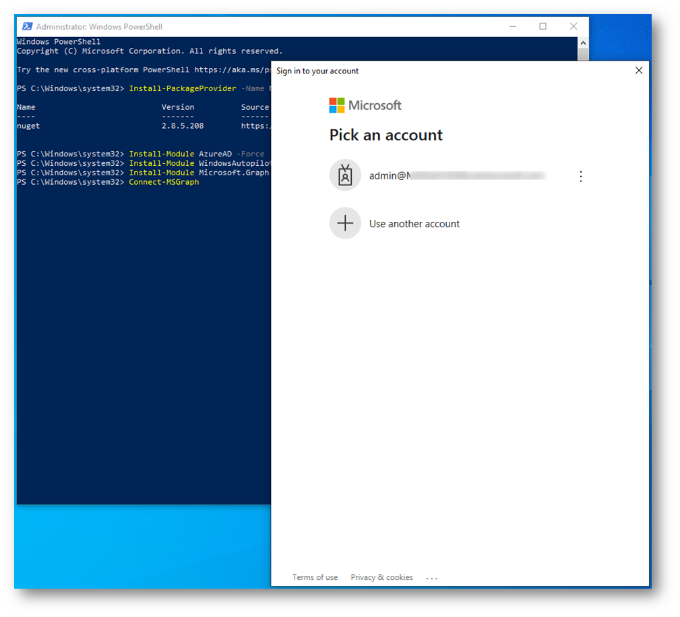Open the three-dot menu beside admin account
Viewport: 680px width, 617px height.
click(x=581, y=176)
